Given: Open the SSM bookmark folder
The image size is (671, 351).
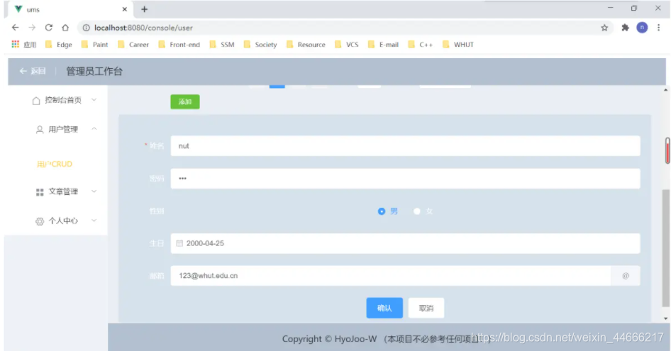Looking at the screenshot, I should pyautogui.click(x=222, y=44).
